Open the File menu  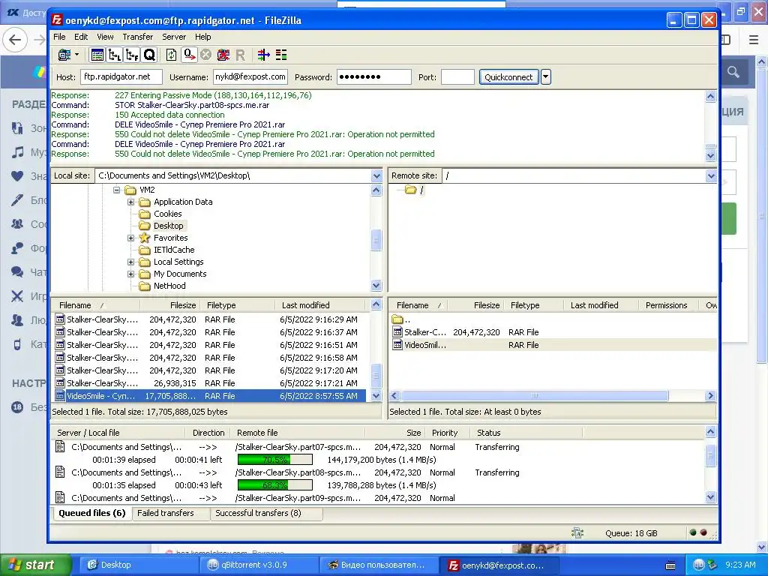click(59, 37)
